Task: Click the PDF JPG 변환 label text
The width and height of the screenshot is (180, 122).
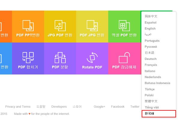Action: point(92,35)
